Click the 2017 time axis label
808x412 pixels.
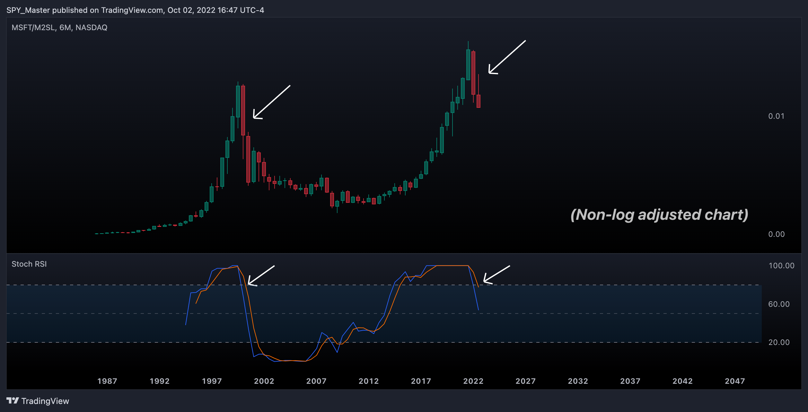click(x=421, y=381)
